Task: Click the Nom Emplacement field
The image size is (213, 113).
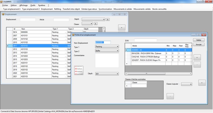Action: pyautogui.click(x=103, y=42)
